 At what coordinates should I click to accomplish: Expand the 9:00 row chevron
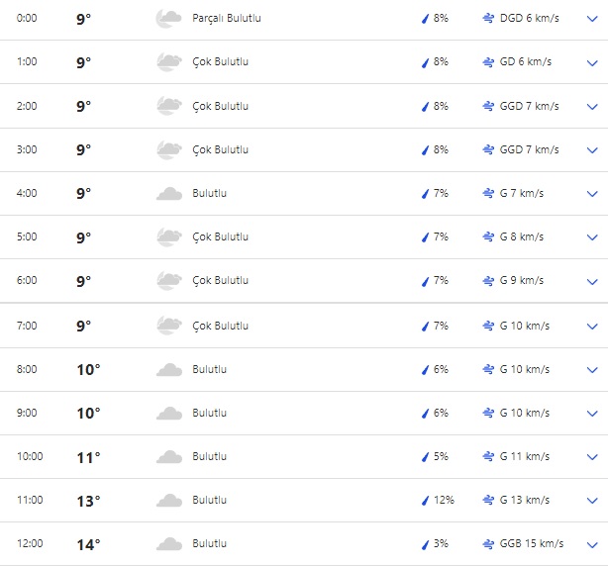[592, 414]
